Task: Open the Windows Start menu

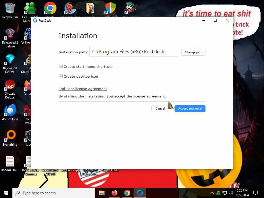Action: pos(6,193)
